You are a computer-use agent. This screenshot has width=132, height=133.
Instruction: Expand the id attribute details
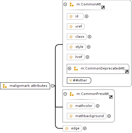pos(86,16)
